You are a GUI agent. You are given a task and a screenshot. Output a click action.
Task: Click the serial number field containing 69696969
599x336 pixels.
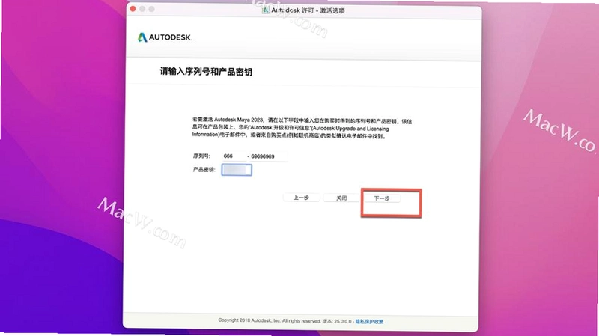(268, 156)
